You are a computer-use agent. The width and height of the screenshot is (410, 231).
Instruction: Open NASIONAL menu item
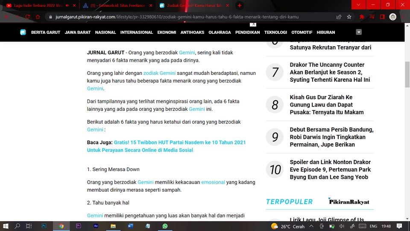[105, 32]
